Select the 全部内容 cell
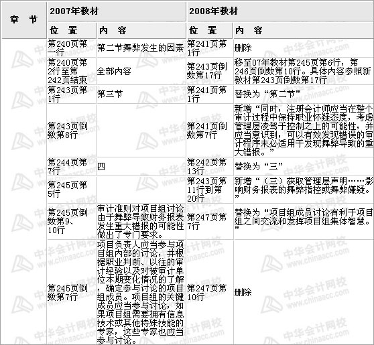 coord(141,71)
